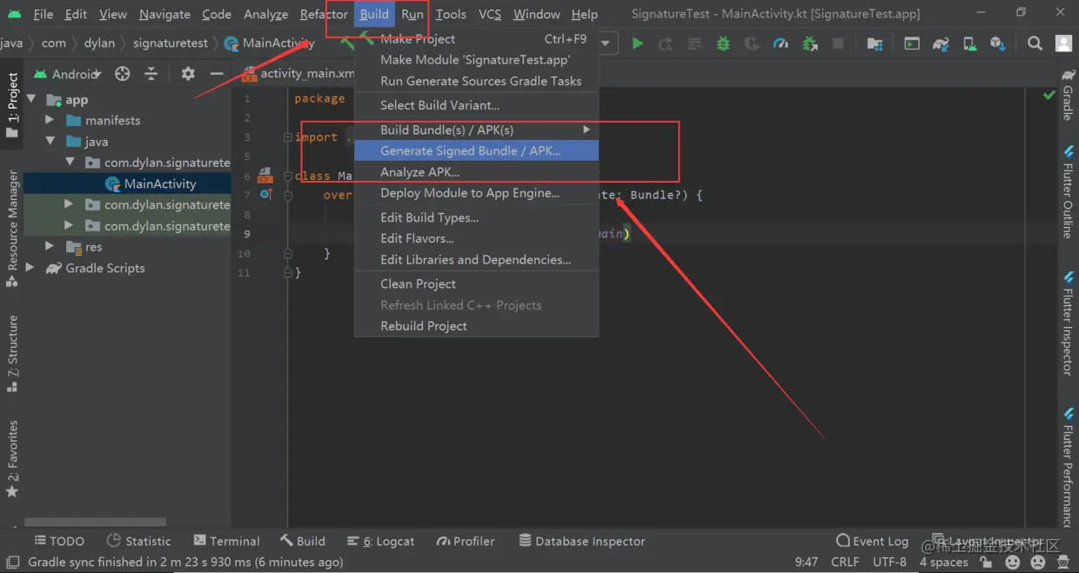Click the override gutter icon on line 7
Viewport: 1079px width, 573px height.
266,195
